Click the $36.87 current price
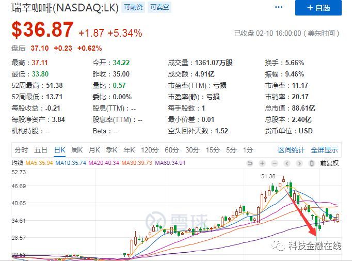 pos(42,29)
